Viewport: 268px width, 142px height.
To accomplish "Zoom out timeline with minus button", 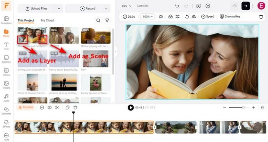I will [224, 108].
